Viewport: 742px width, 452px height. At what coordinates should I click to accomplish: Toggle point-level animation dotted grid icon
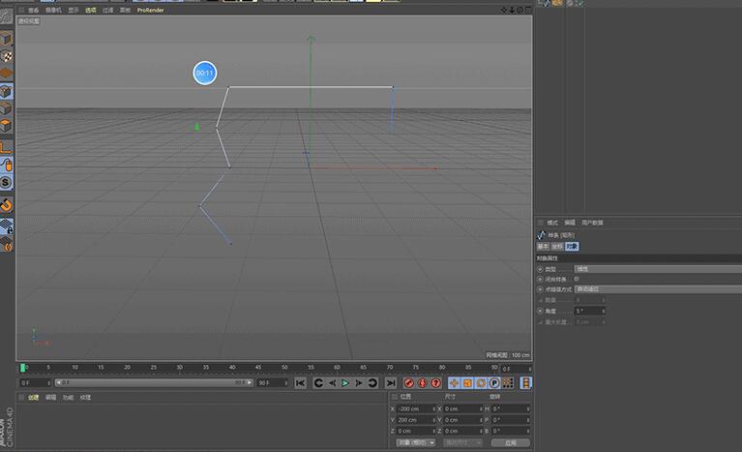tap(507, 383)
